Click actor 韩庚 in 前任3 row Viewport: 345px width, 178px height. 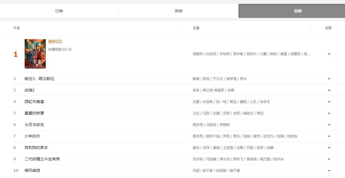tap(196, 79)
